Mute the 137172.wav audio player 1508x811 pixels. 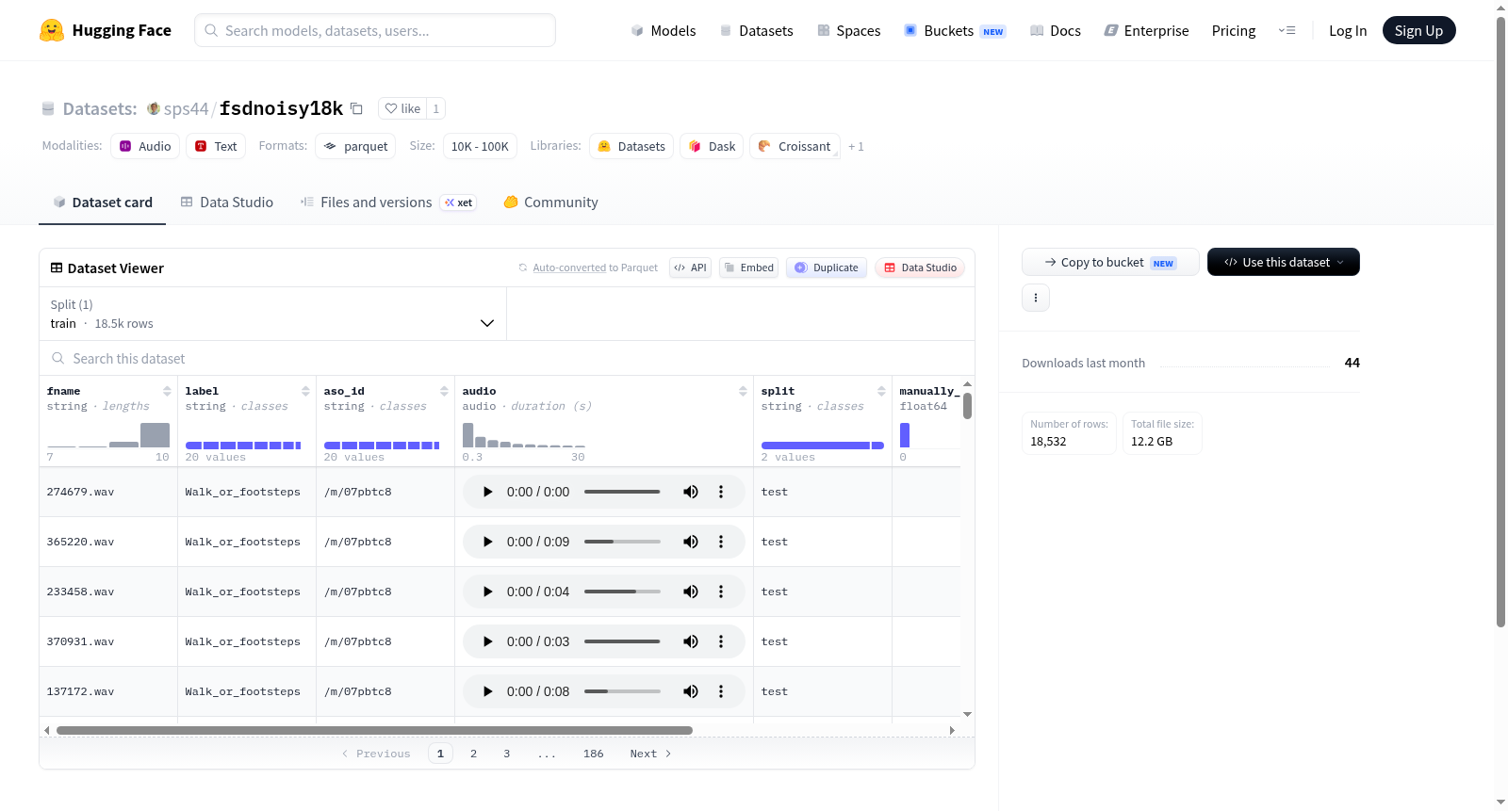click(x=691, y=691)
